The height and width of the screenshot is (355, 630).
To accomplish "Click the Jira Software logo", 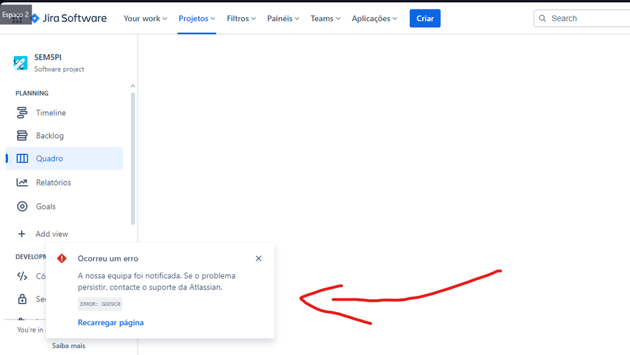I will click(69, 18).
